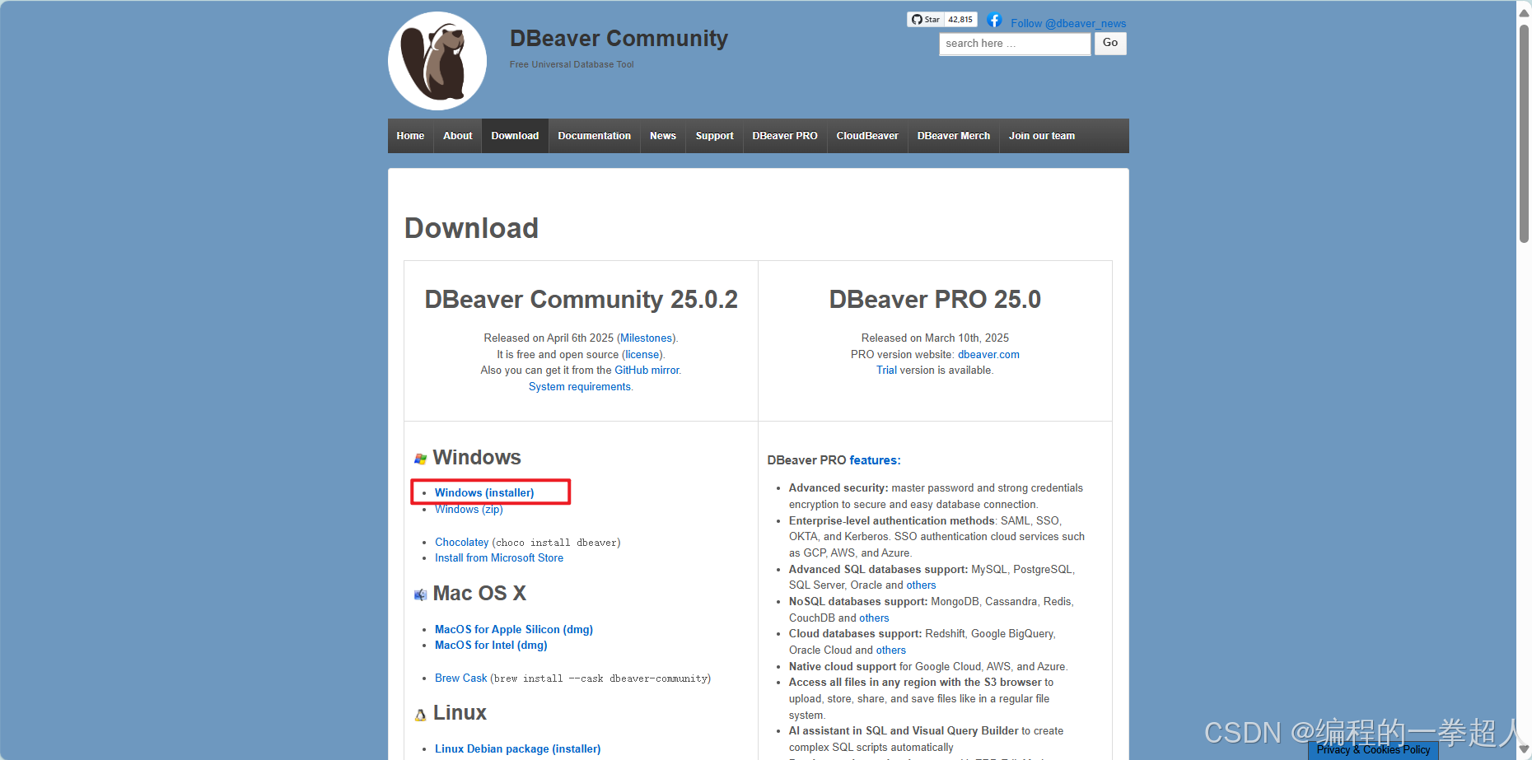
Task: Open the Join our team menu item
Action: (1042, 136)
